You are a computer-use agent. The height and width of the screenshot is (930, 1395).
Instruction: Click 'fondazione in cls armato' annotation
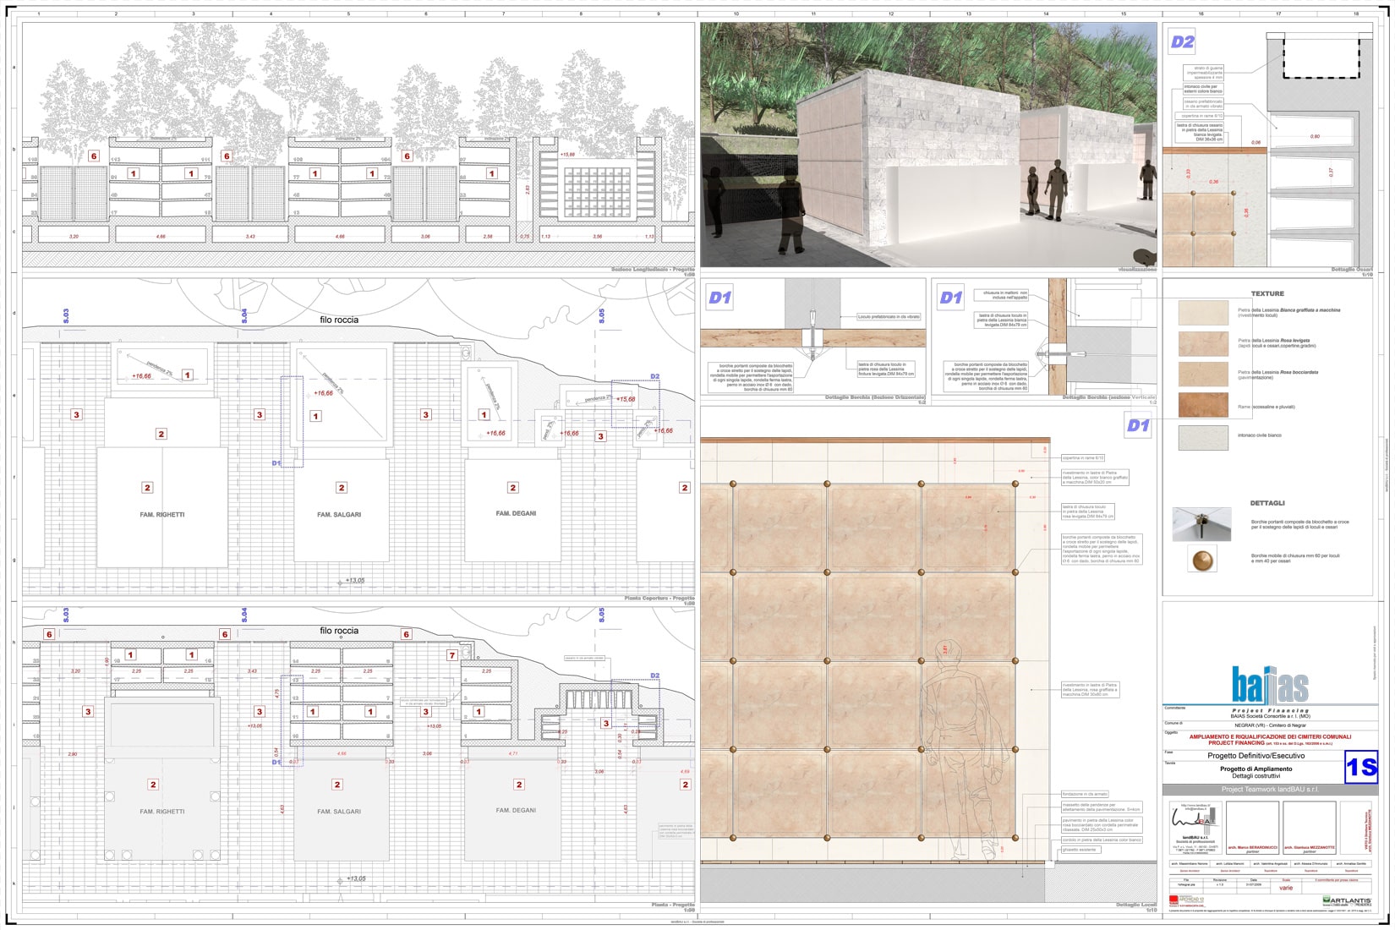[x=1085, y=794]
